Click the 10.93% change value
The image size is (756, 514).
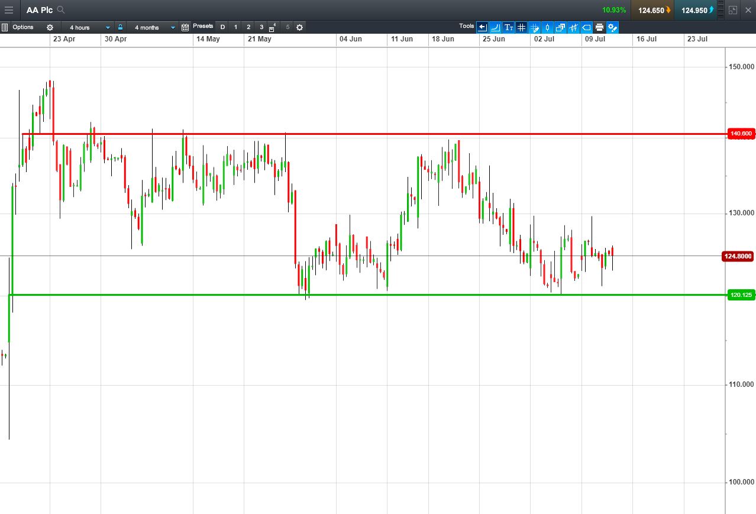coord(614,10)
